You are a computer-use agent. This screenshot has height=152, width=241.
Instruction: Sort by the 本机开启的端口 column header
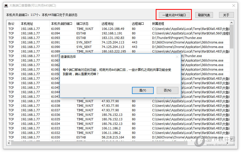62,24
